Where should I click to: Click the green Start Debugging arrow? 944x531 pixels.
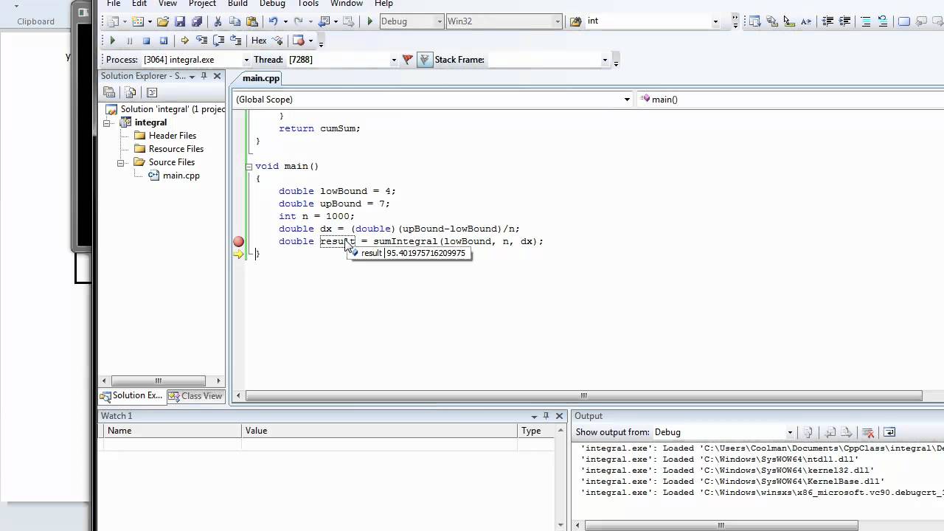(370, 21)
